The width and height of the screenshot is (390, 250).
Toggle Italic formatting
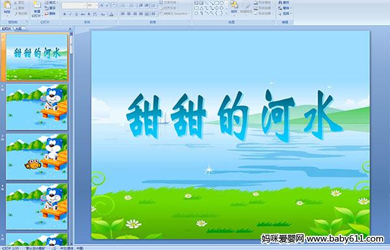[x=71, y=14]
